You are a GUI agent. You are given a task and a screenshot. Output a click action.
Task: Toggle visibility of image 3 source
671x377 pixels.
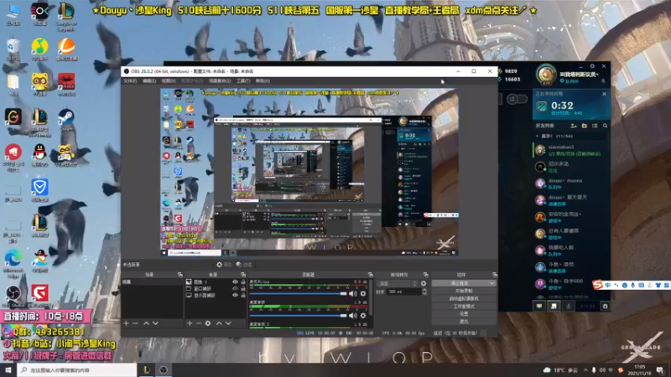[x=235, y=282]
